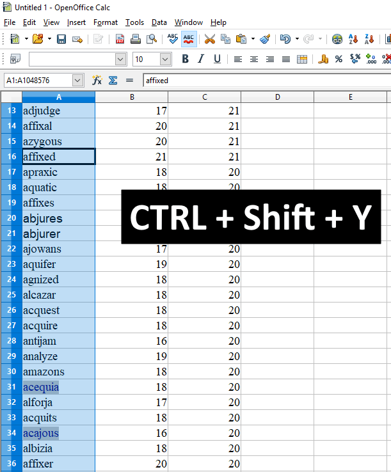Viewport: 391px width, 472px height.
Task: Open the Tools menu
Action: click(134, 22)
